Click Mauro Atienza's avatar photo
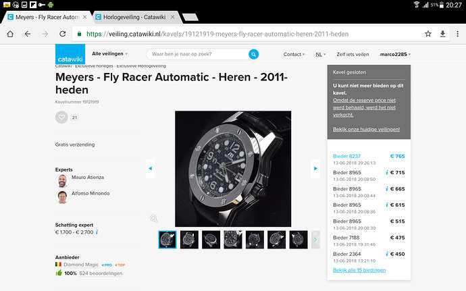 coord(62,181)
